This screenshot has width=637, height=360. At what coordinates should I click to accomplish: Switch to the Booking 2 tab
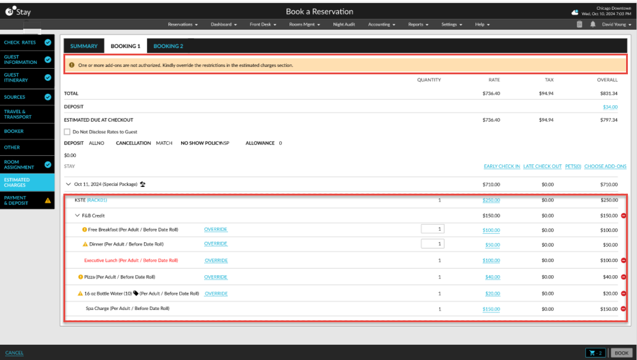pyautogui.click(x=168, y=46)
